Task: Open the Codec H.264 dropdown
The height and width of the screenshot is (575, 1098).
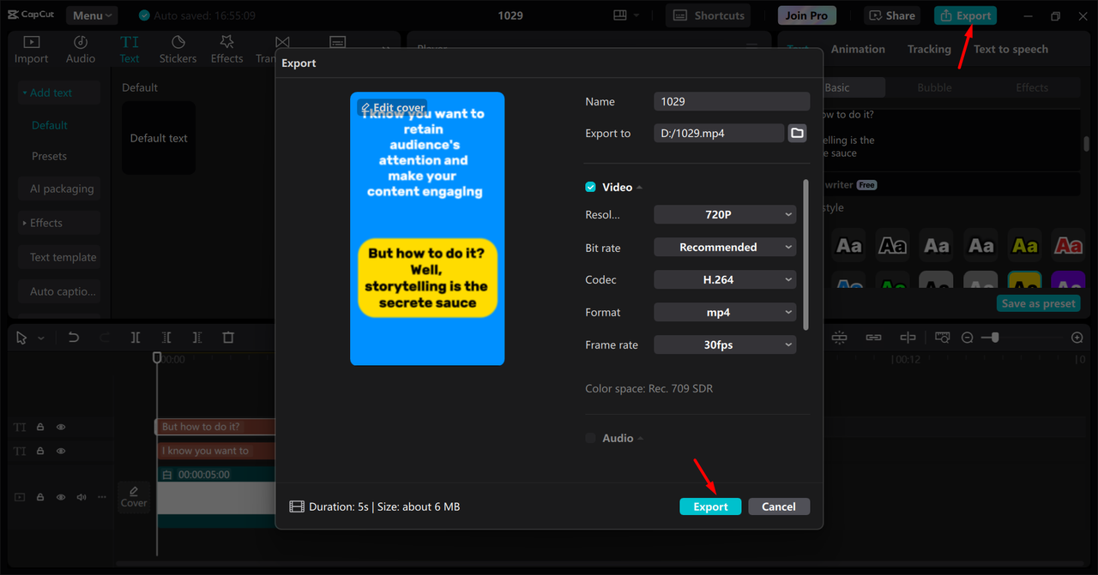Action: coord(725,279)
